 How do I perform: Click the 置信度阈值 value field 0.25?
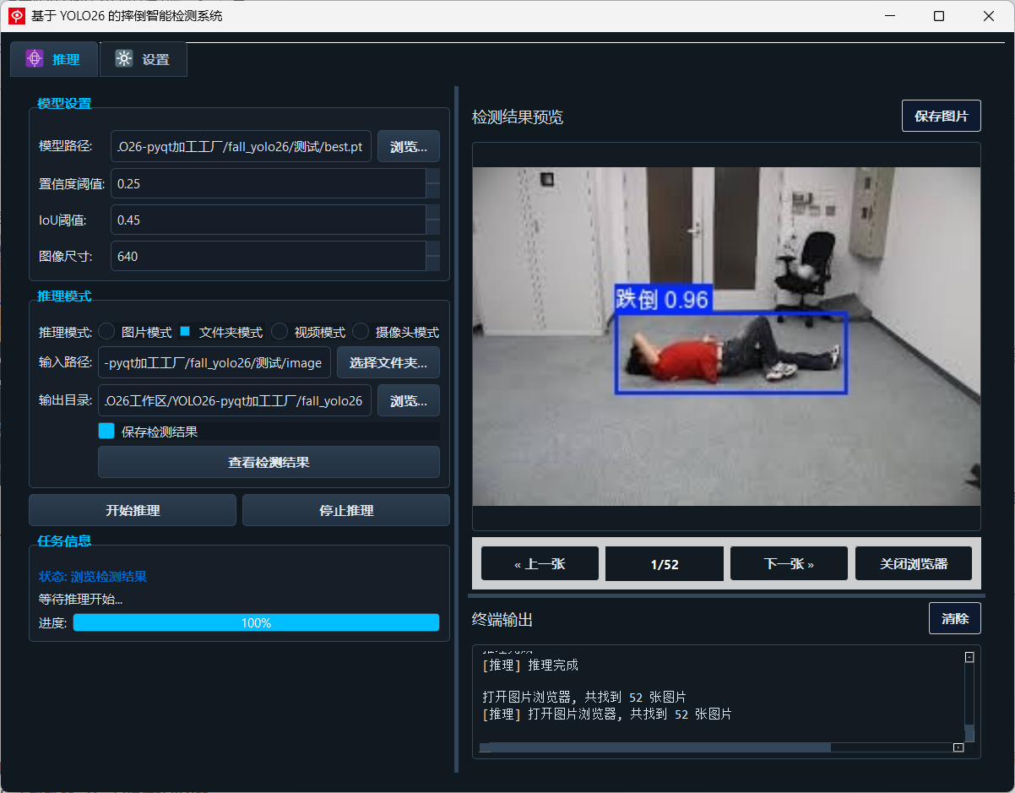tap(269, 183)
